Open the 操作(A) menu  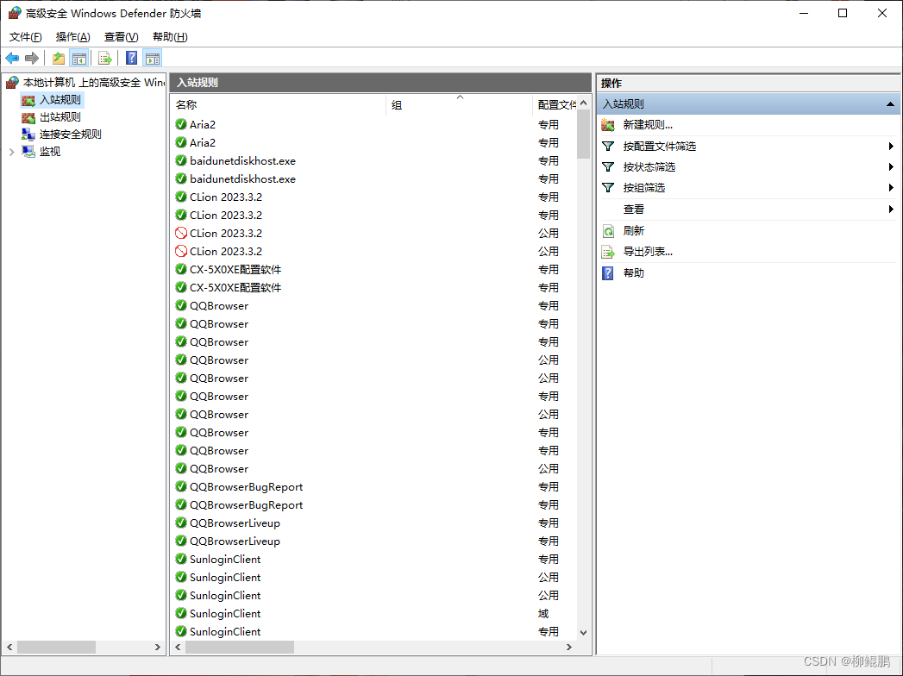(72, 37)
